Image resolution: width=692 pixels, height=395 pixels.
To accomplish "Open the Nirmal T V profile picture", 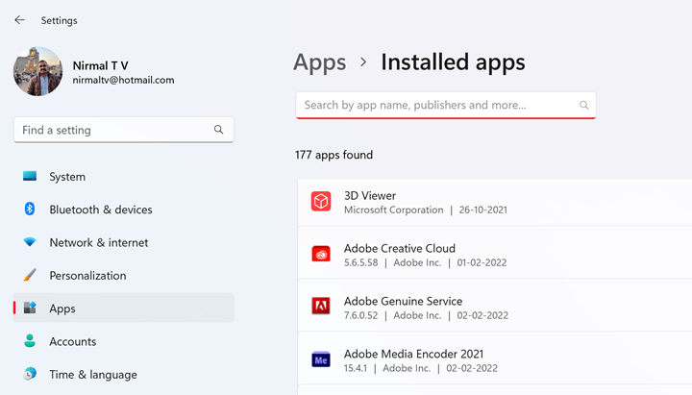I will point(37,71).
